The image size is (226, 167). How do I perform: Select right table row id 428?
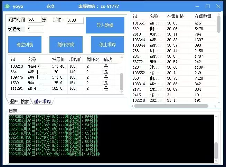coord(174,67)
